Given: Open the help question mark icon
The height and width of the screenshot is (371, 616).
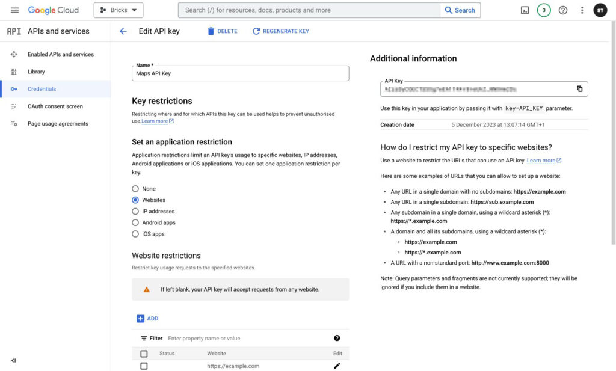Looking at the screenshot, I should [x=563, y=10].
